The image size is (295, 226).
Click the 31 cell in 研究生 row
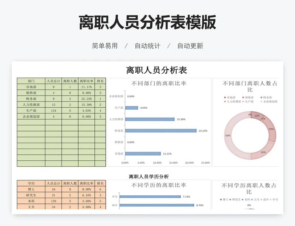(53, 195)
